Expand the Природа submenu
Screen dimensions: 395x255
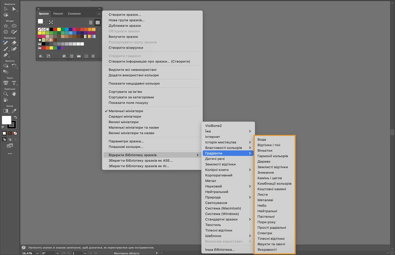pos(228,197)
